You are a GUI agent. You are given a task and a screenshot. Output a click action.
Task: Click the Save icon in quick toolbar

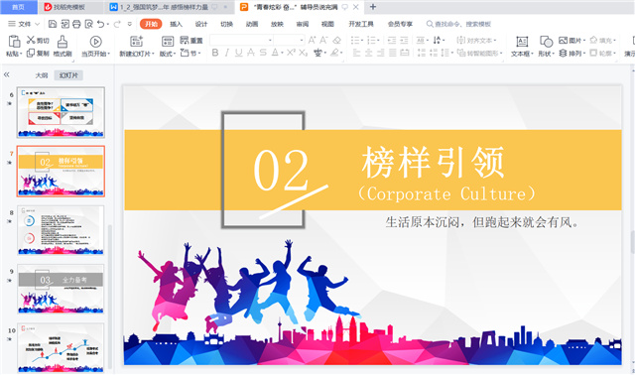(53, 24)
